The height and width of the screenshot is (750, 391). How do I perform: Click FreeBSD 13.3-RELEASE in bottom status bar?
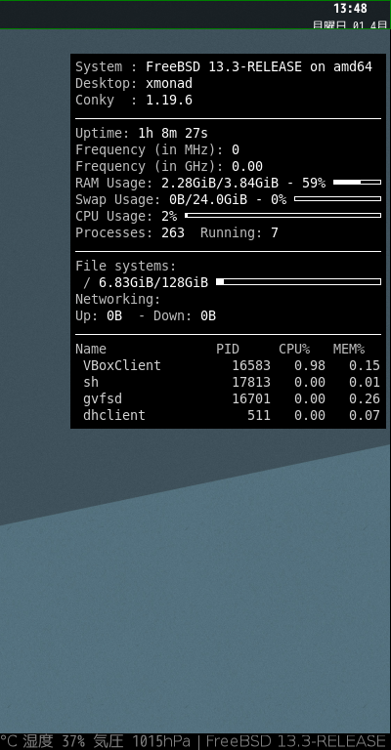coord(296,742)
